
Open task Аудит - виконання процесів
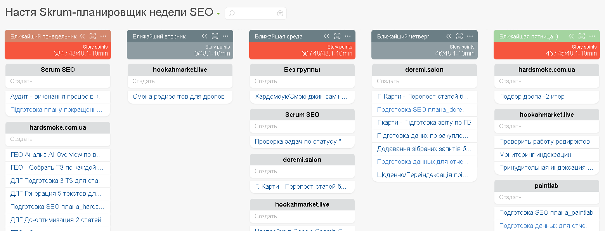(x=57, y=96)
